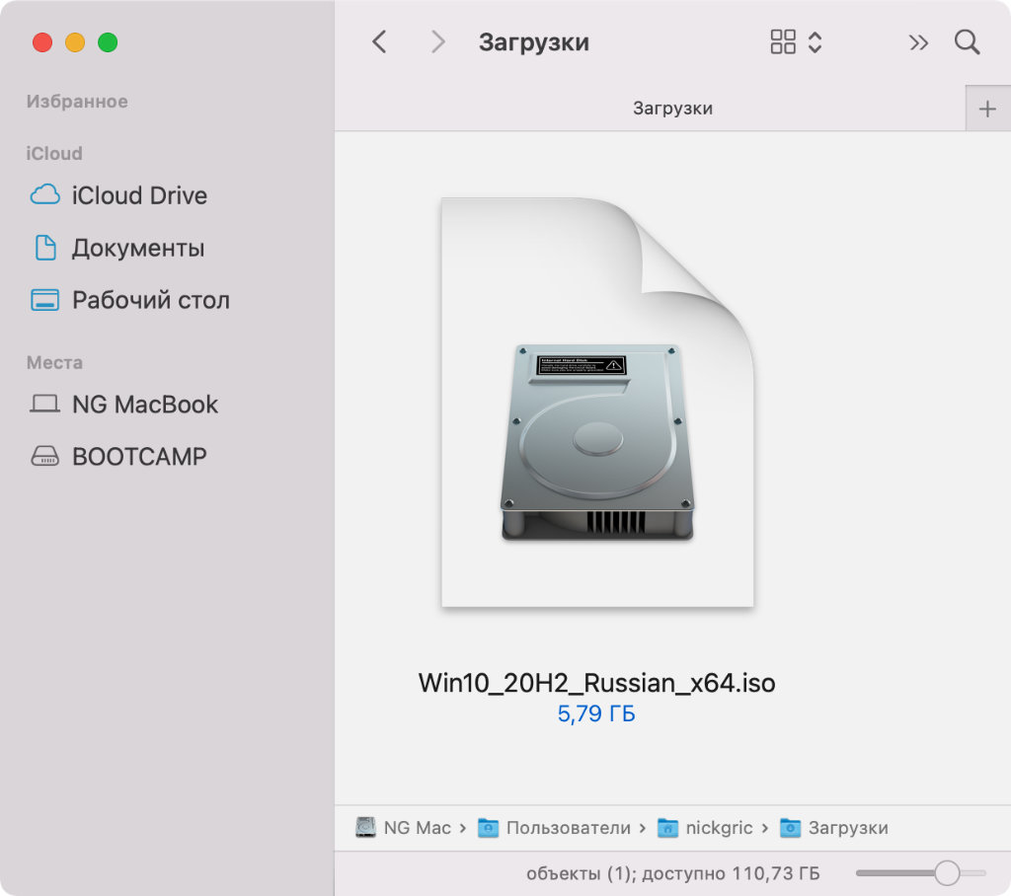Select the Загрузки tab
The width and height of the screenshot is (1011, 896).
tap(671, 109)
